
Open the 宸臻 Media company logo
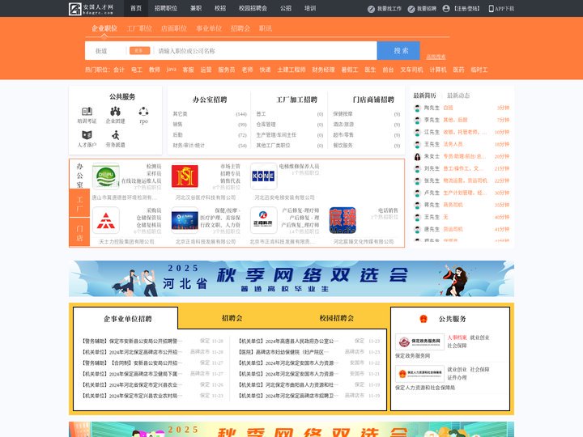343,220
